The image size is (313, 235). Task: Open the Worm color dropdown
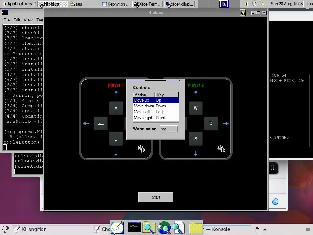[x=169, y=129]
